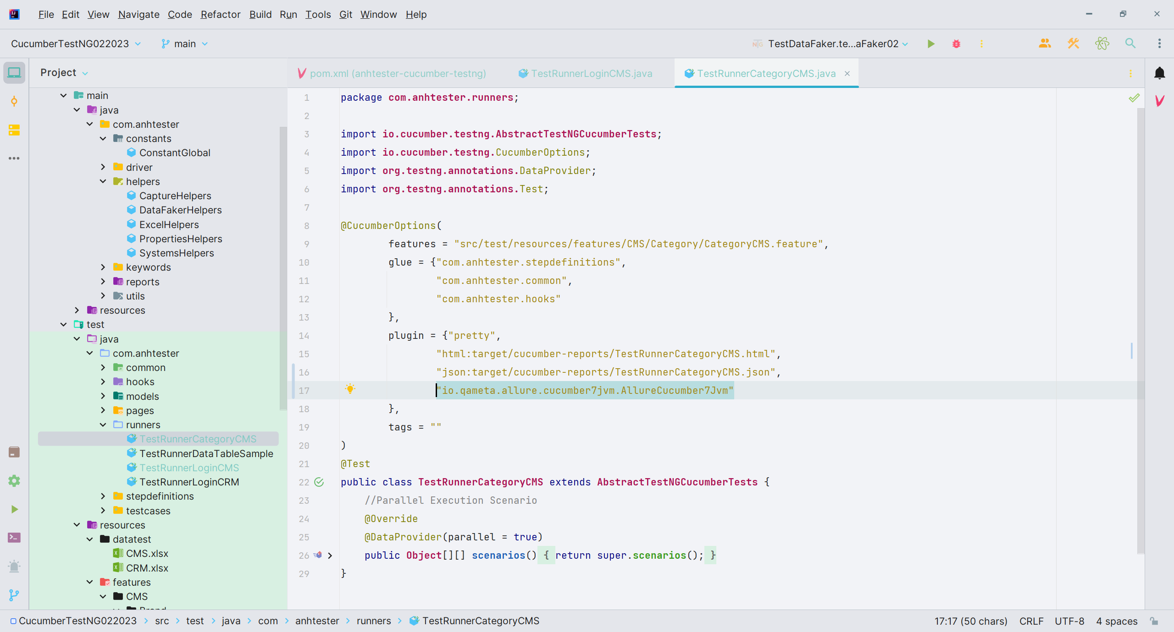Screen dimensions: 1174x632
Task: Open the build tools hammer icon
Action: coord(1073,44)
